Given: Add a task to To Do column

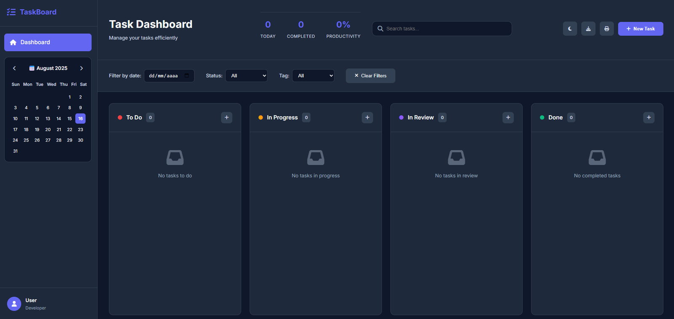Looking at the screenshot, I should tap(227, 117).
